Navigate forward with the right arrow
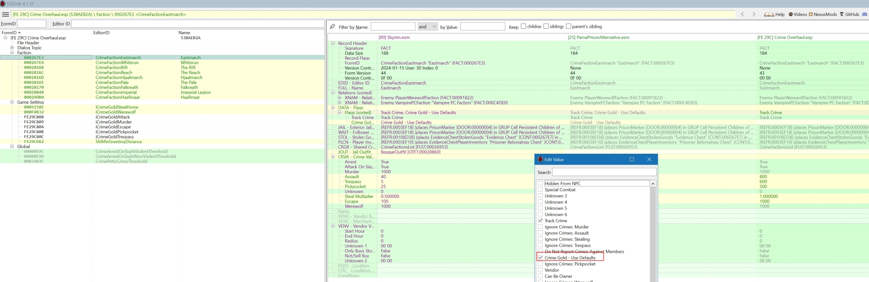Screen dimensions: 869x282 pos(754,15)
